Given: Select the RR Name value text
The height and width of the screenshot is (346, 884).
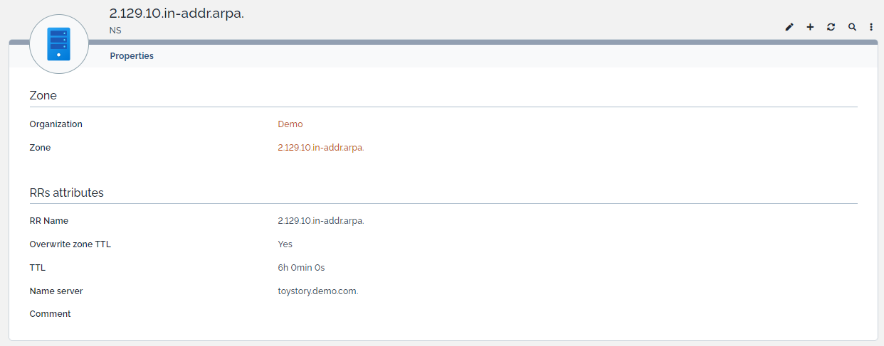Looking at the screenshot, I should (x=320, y=221).
